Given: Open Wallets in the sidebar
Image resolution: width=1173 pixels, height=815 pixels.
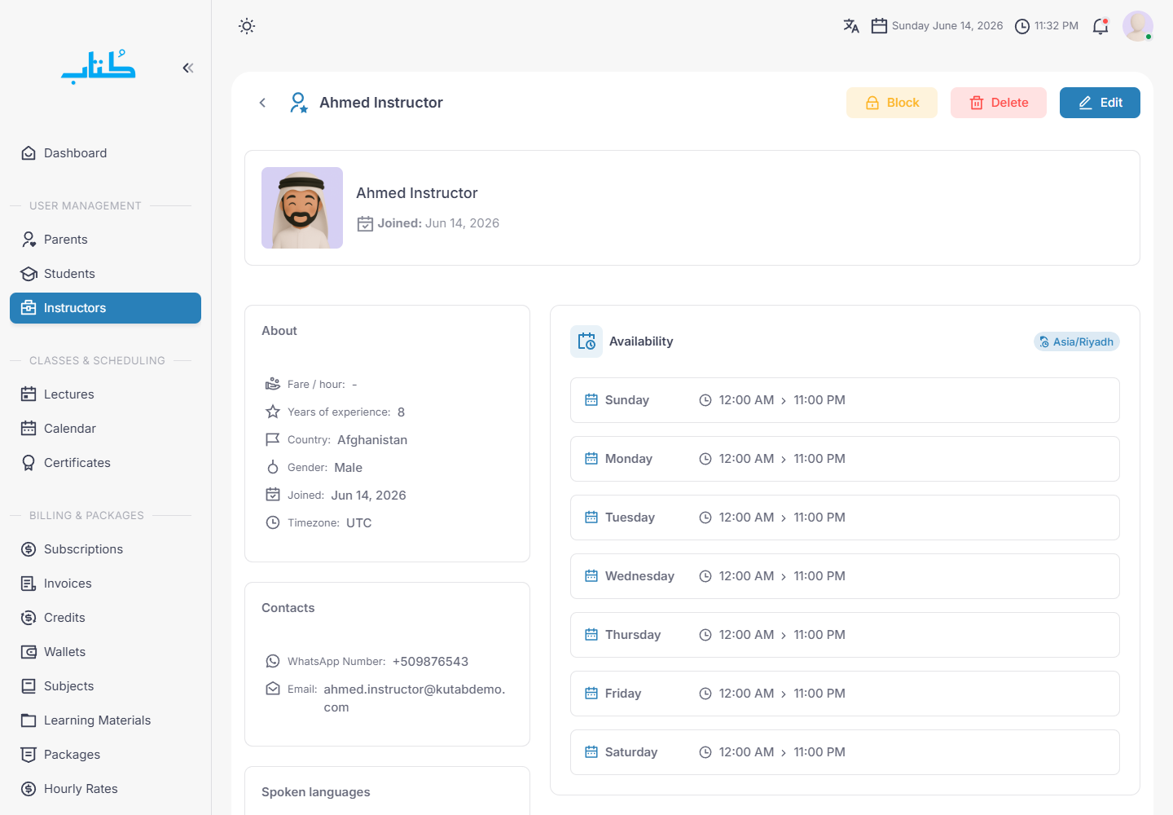Looking at the screenshot, I should [x=105, y=652].
